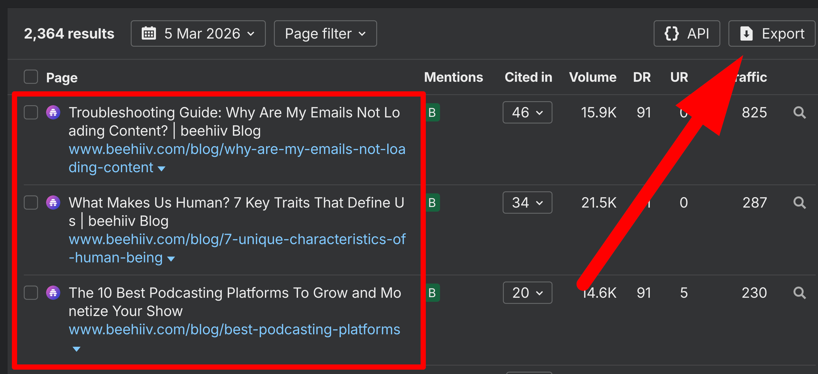This screenshot has height=374, width=818.
Task: Click magnifier icon in the 825 traffic row
Action: pos(799,113)
